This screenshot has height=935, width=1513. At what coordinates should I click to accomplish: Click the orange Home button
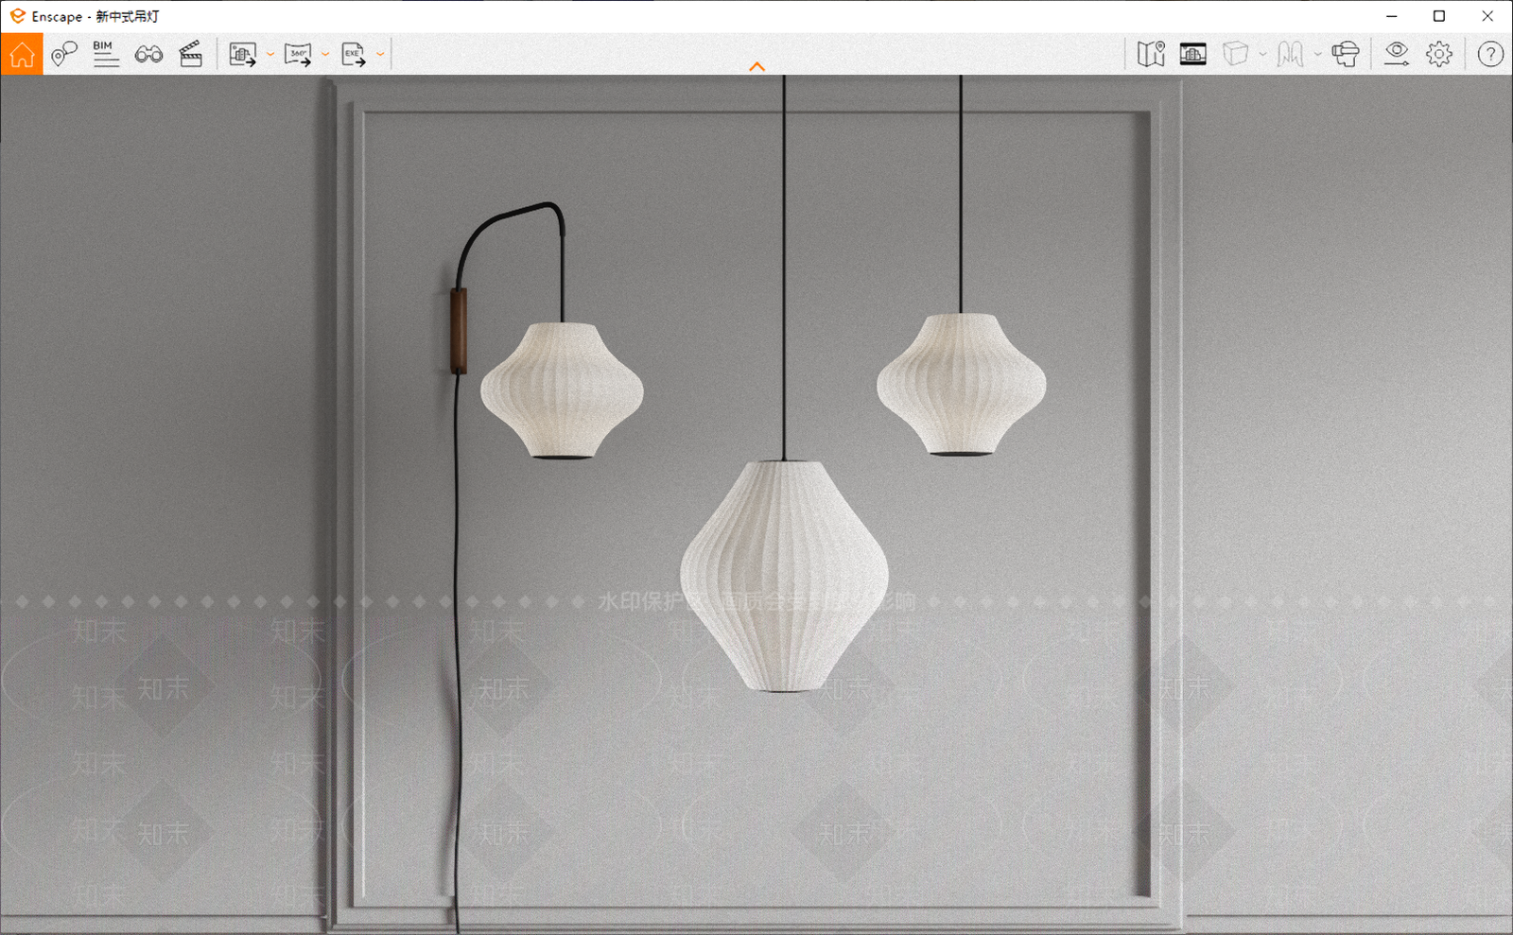coord(22,54)
